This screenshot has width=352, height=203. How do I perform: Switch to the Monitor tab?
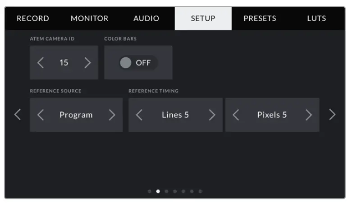click(89, 18)
